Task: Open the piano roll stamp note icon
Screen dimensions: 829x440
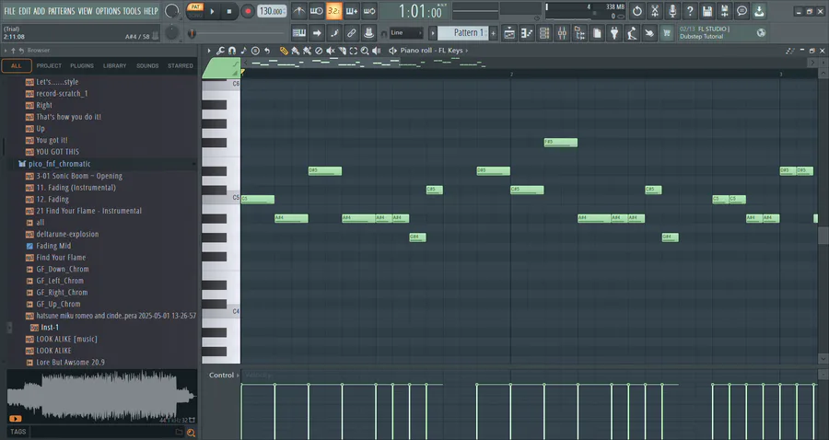Action: pyautogui.click(x=244, y=51)
